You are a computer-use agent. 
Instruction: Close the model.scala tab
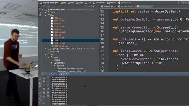coord(115,6)
